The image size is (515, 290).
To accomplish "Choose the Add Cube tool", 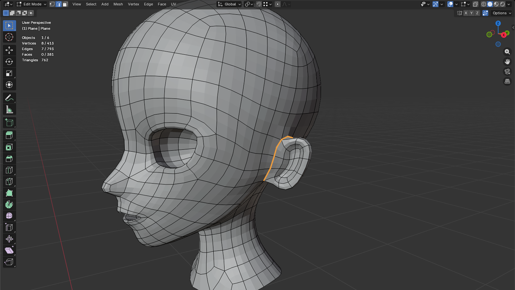I will point(9,123).
